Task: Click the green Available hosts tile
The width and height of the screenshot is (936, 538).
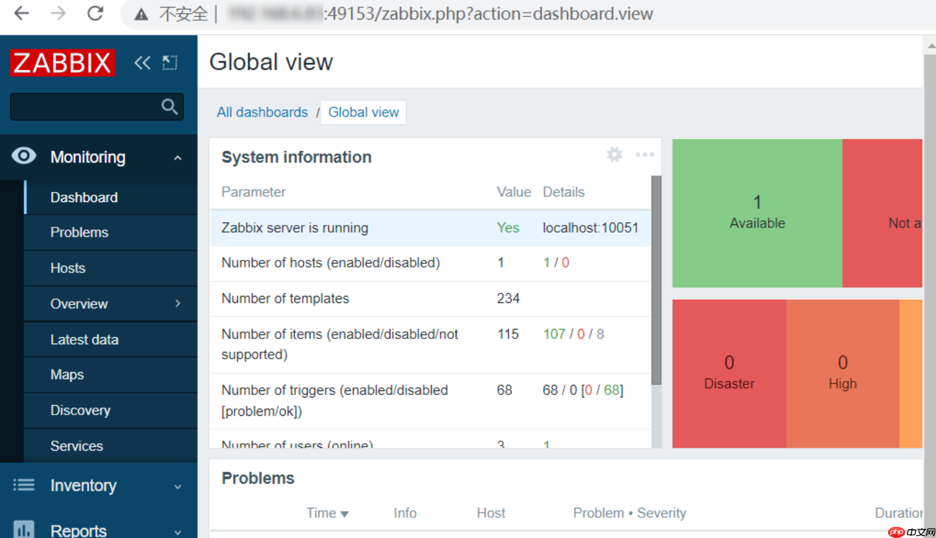Action: pos(757,213)
